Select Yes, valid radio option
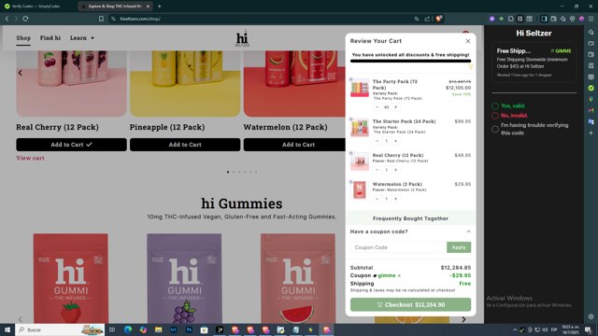598x336 pixels. tap(495, 105)
